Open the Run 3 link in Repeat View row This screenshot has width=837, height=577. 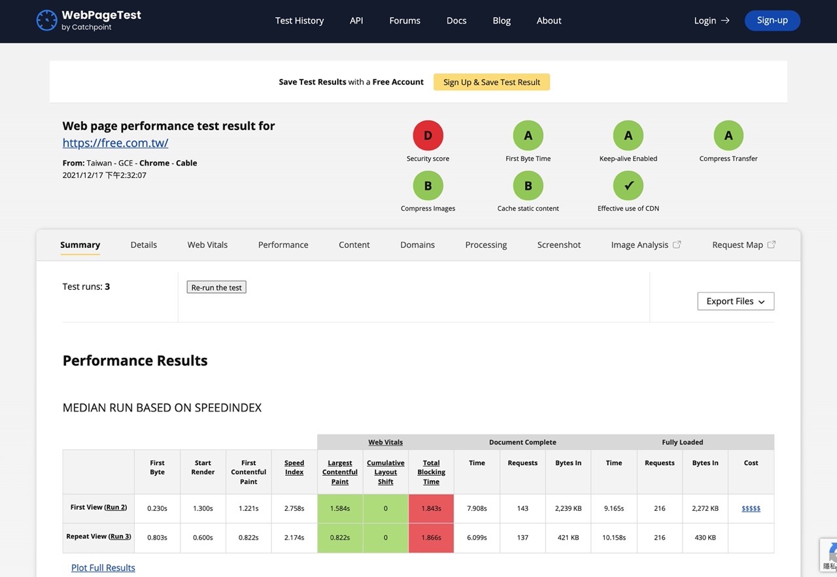[x=120, y=536]
